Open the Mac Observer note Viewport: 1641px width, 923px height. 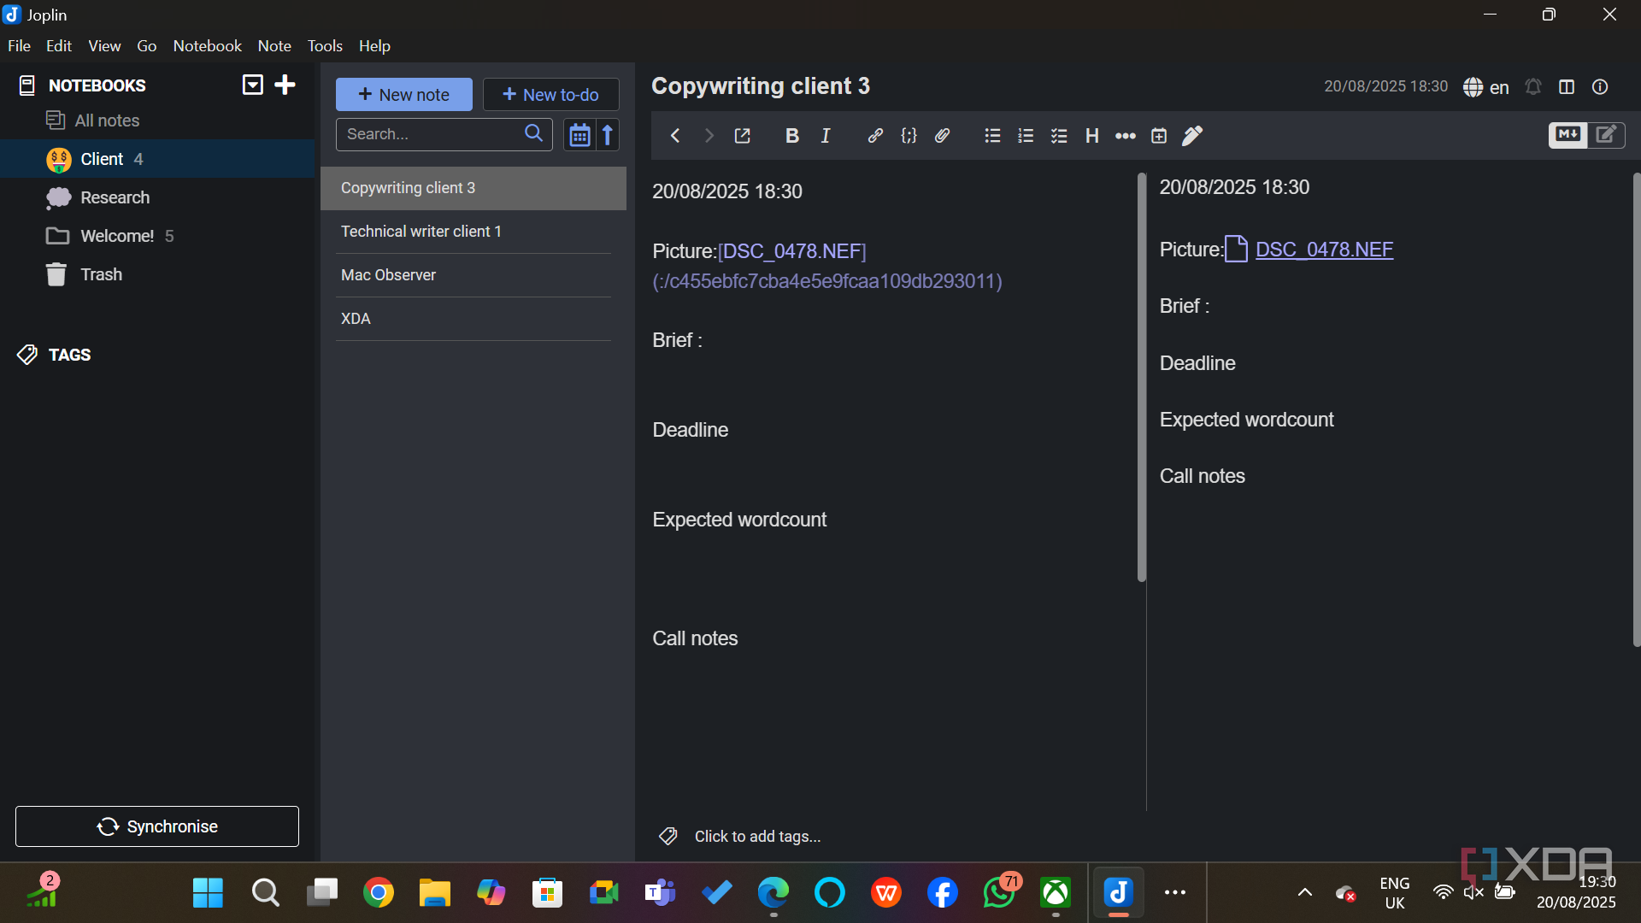point(473,275)
